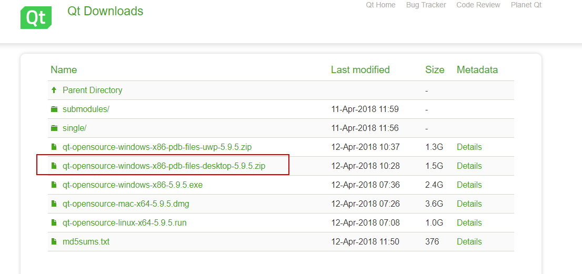The height and width of the screenshot is (274, 582).
Task: Go to Code Review
Action: click(x=478, y=5)
